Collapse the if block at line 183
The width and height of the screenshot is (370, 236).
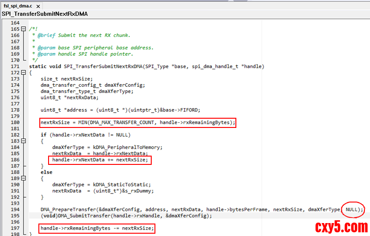(x=24, y=141)
